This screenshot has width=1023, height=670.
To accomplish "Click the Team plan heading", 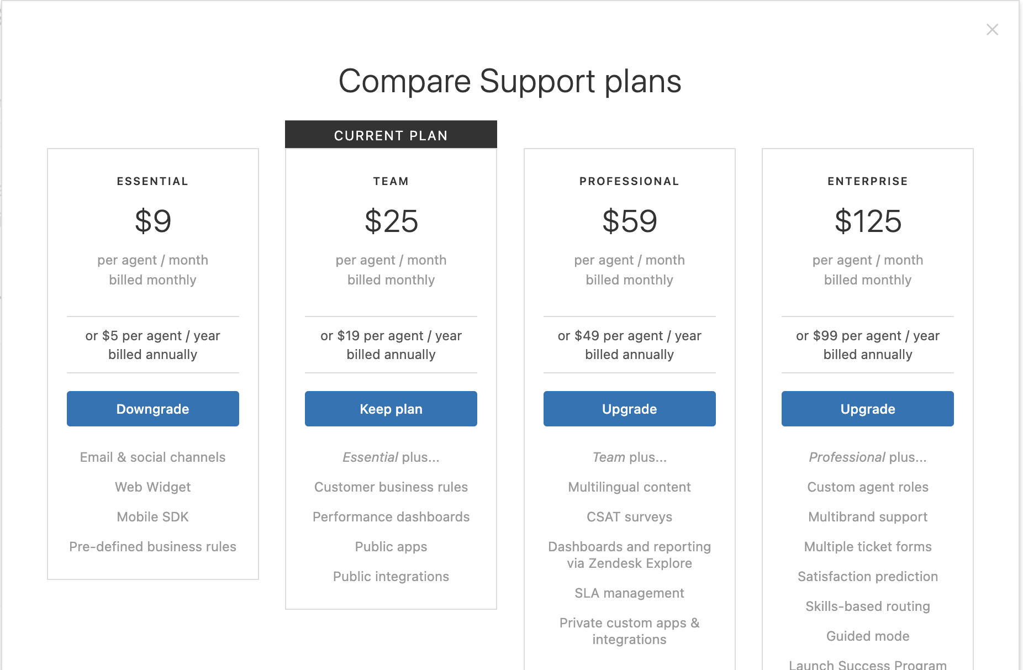I will click(391, 181).
